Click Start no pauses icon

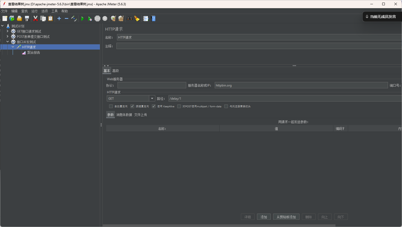(90, 18)
